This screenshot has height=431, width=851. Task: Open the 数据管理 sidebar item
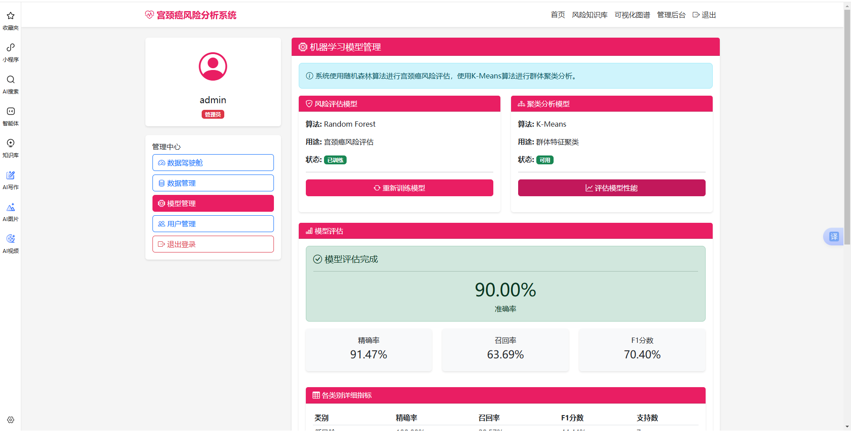(x=213, y=183)
